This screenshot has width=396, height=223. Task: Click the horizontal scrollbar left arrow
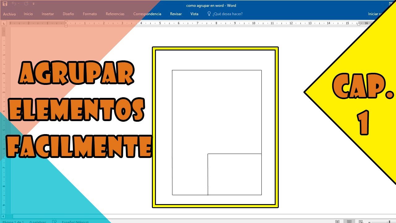coord(3,216)
